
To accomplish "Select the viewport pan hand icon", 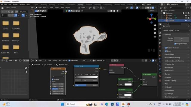I will [155, 29].
